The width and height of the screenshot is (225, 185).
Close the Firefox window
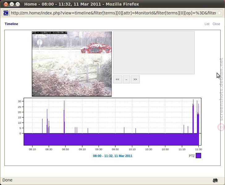pos(6,4)
